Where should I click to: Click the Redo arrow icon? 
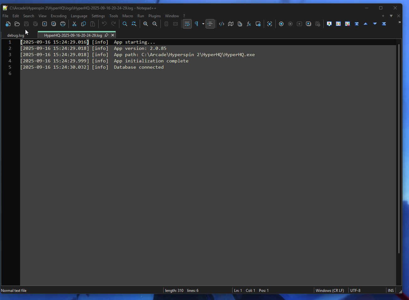tap(113, 24)
